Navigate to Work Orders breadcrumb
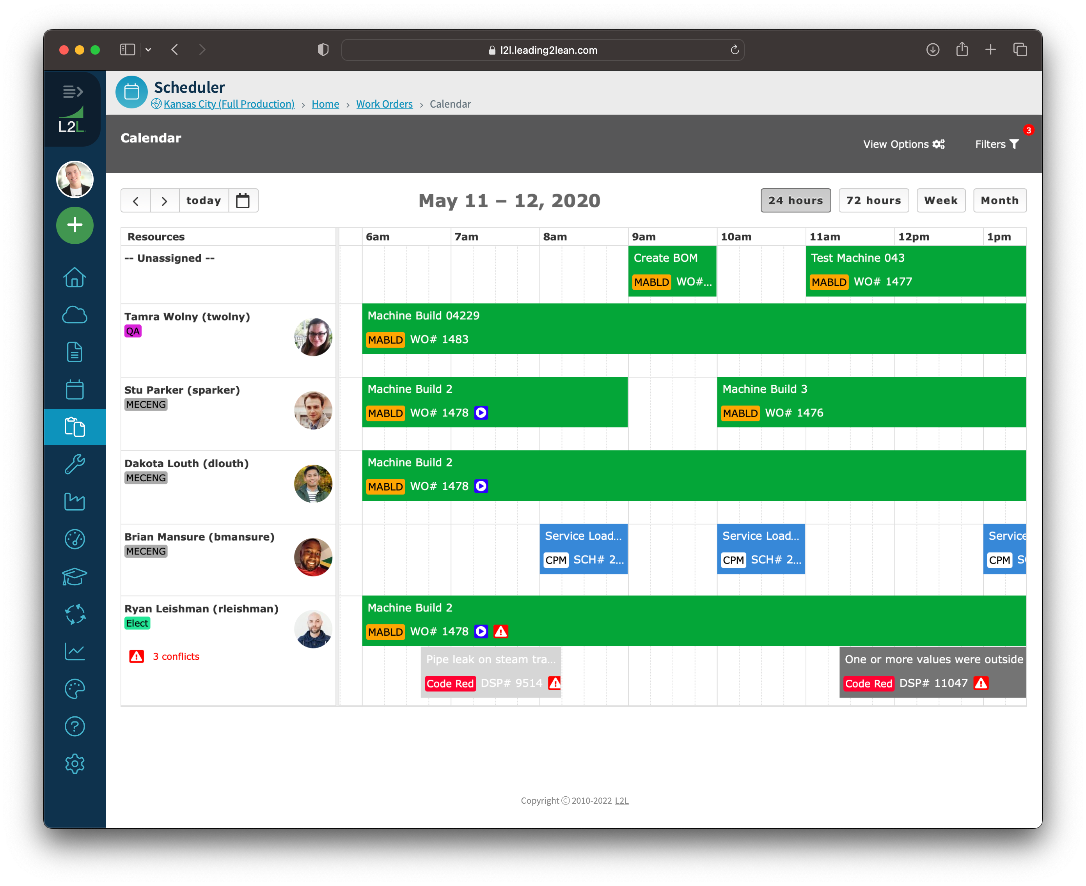The image size is (1086, 886). click(384, 104)
